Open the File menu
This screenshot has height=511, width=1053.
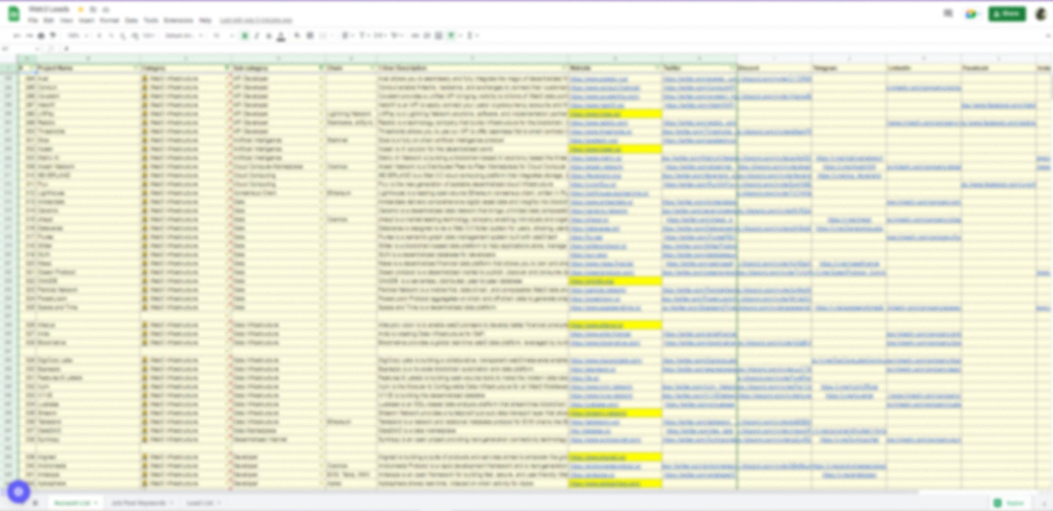coord(33,20)
